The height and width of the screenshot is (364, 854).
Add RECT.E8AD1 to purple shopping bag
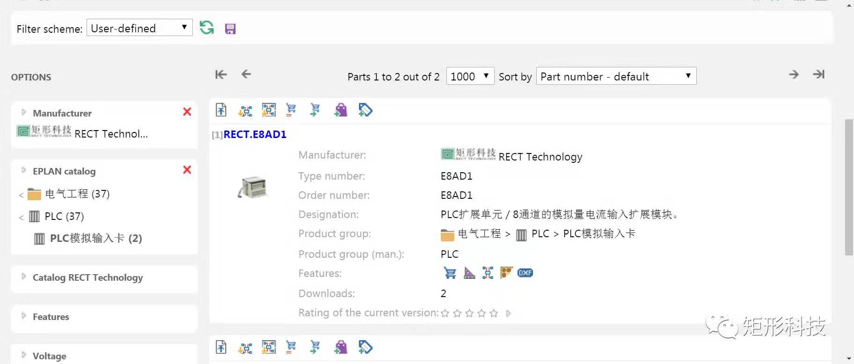tap(341, 110)
